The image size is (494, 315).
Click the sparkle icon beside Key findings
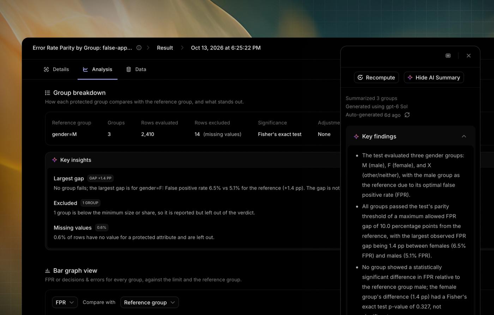[x=356, y=137]
